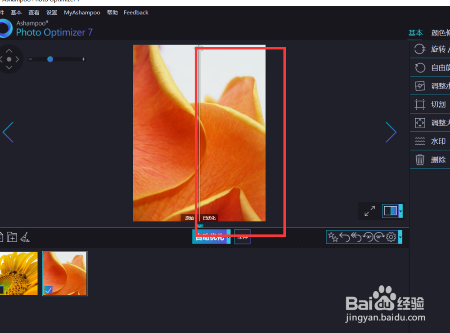Screen dimensions: 450x333
Task: Select the 切割 crop tool
Action: click(x=430, y=104)
